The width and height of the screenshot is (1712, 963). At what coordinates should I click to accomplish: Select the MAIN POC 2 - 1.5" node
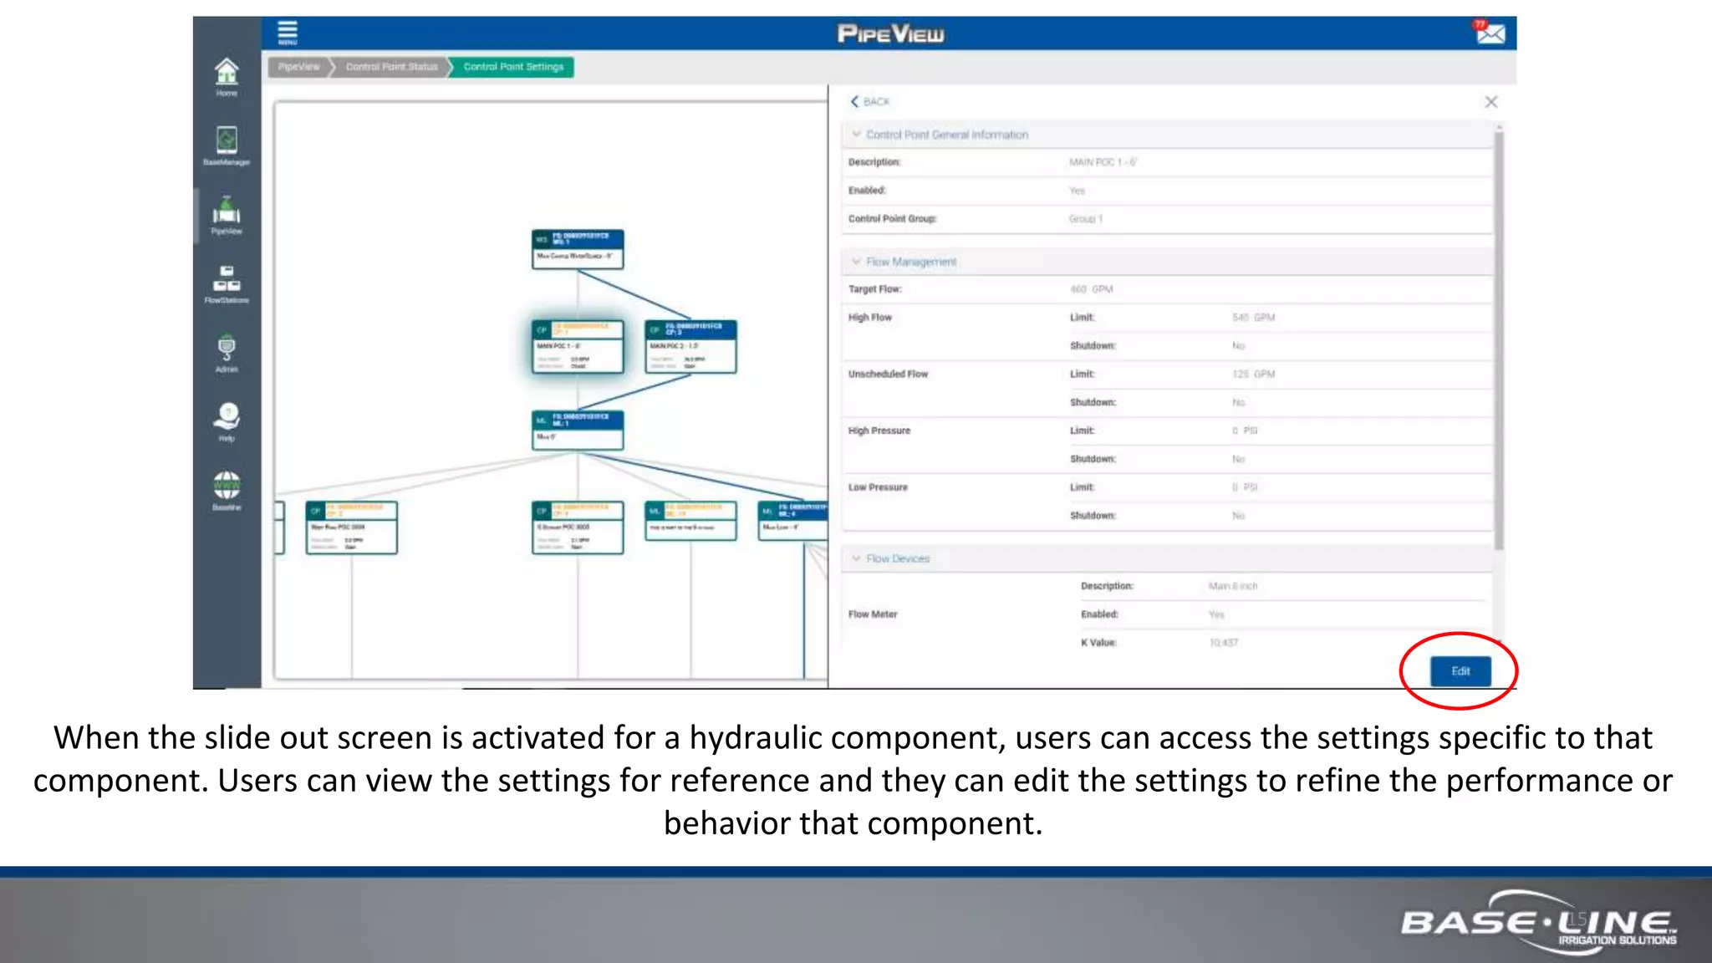point(690,346)
